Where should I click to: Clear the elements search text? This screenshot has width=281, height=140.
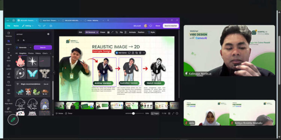48,34
